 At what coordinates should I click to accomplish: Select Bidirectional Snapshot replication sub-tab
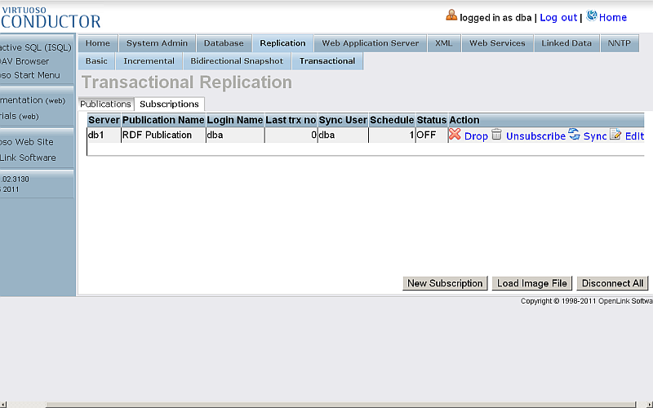click(237, 61)
